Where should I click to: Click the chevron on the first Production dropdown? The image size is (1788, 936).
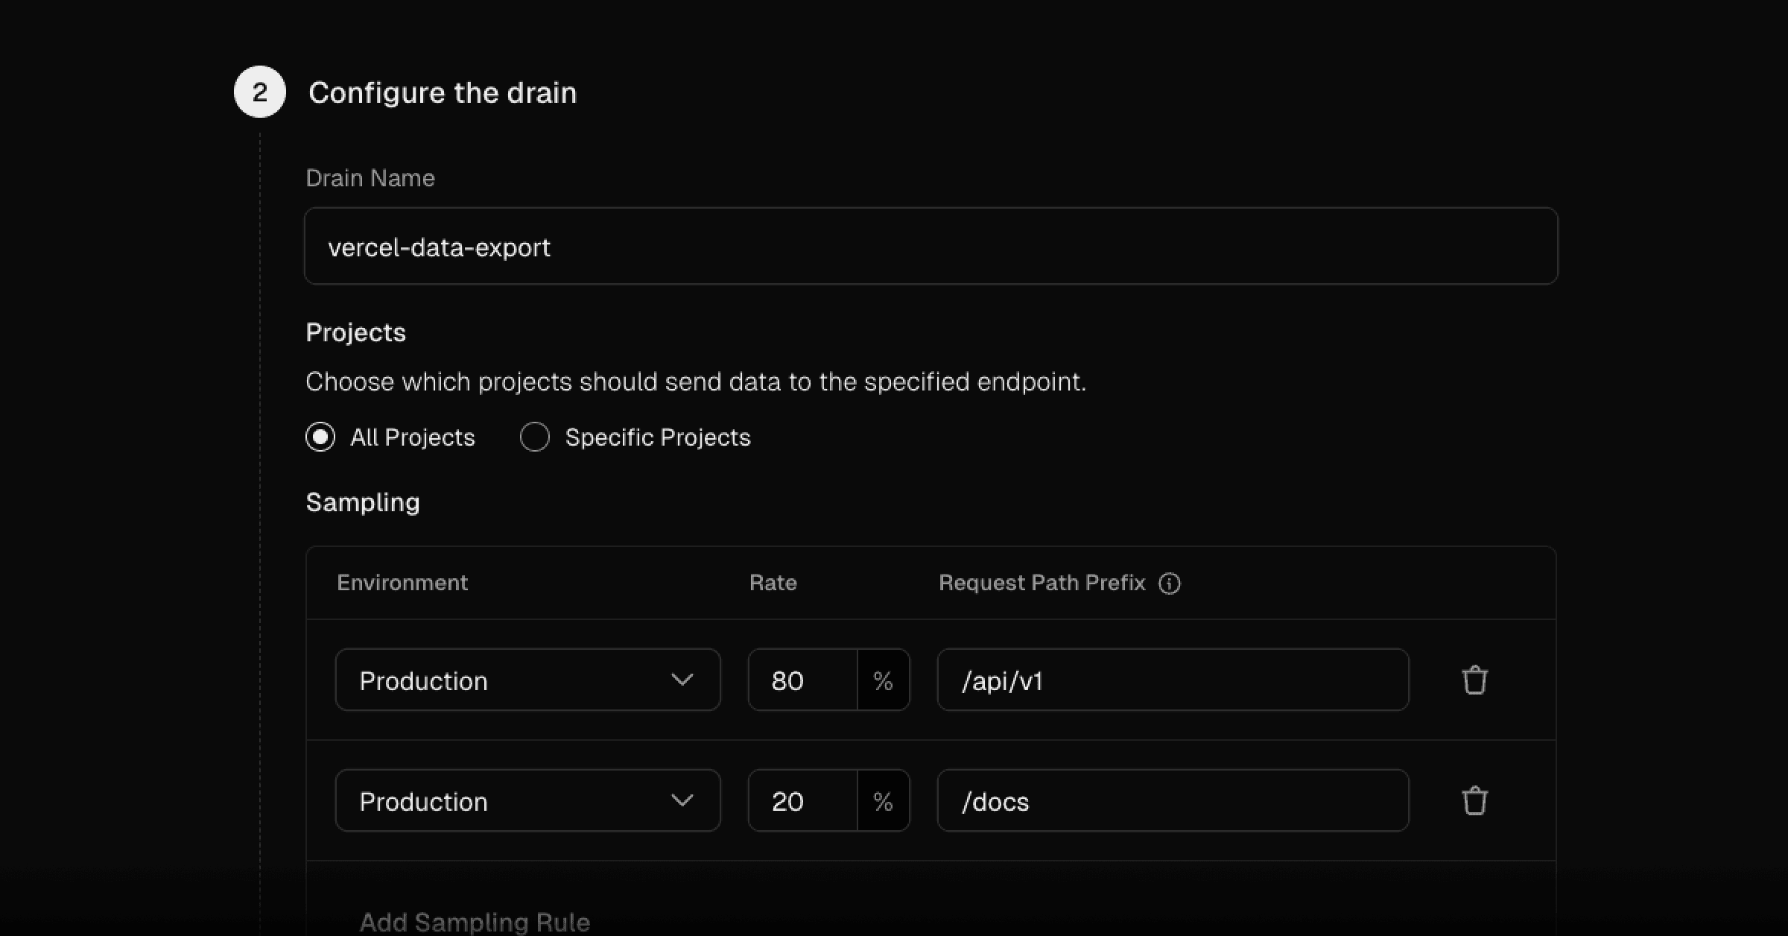(683, 679)
